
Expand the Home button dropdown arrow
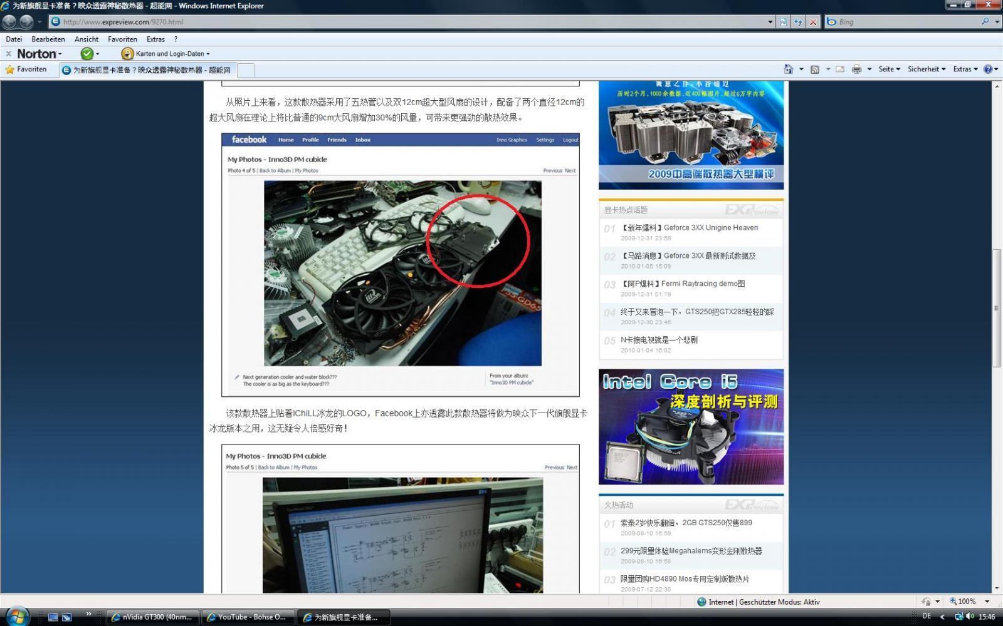(801, 69)
